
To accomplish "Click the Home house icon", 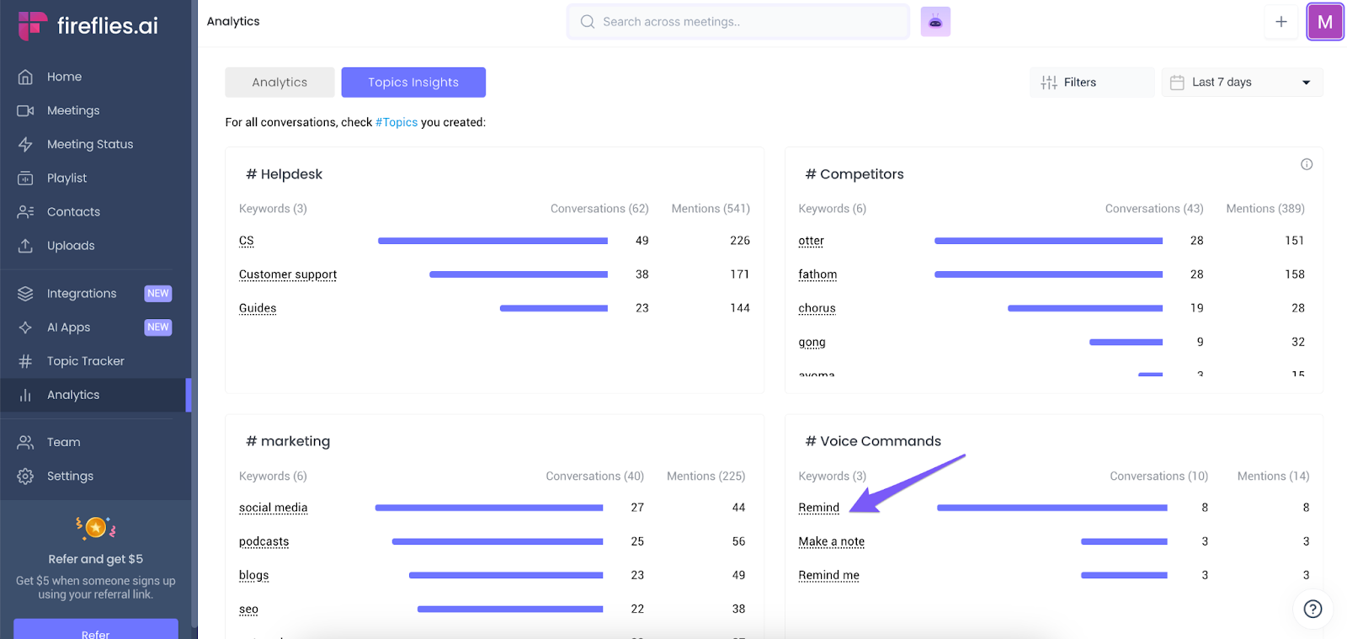I will (25, 77).
